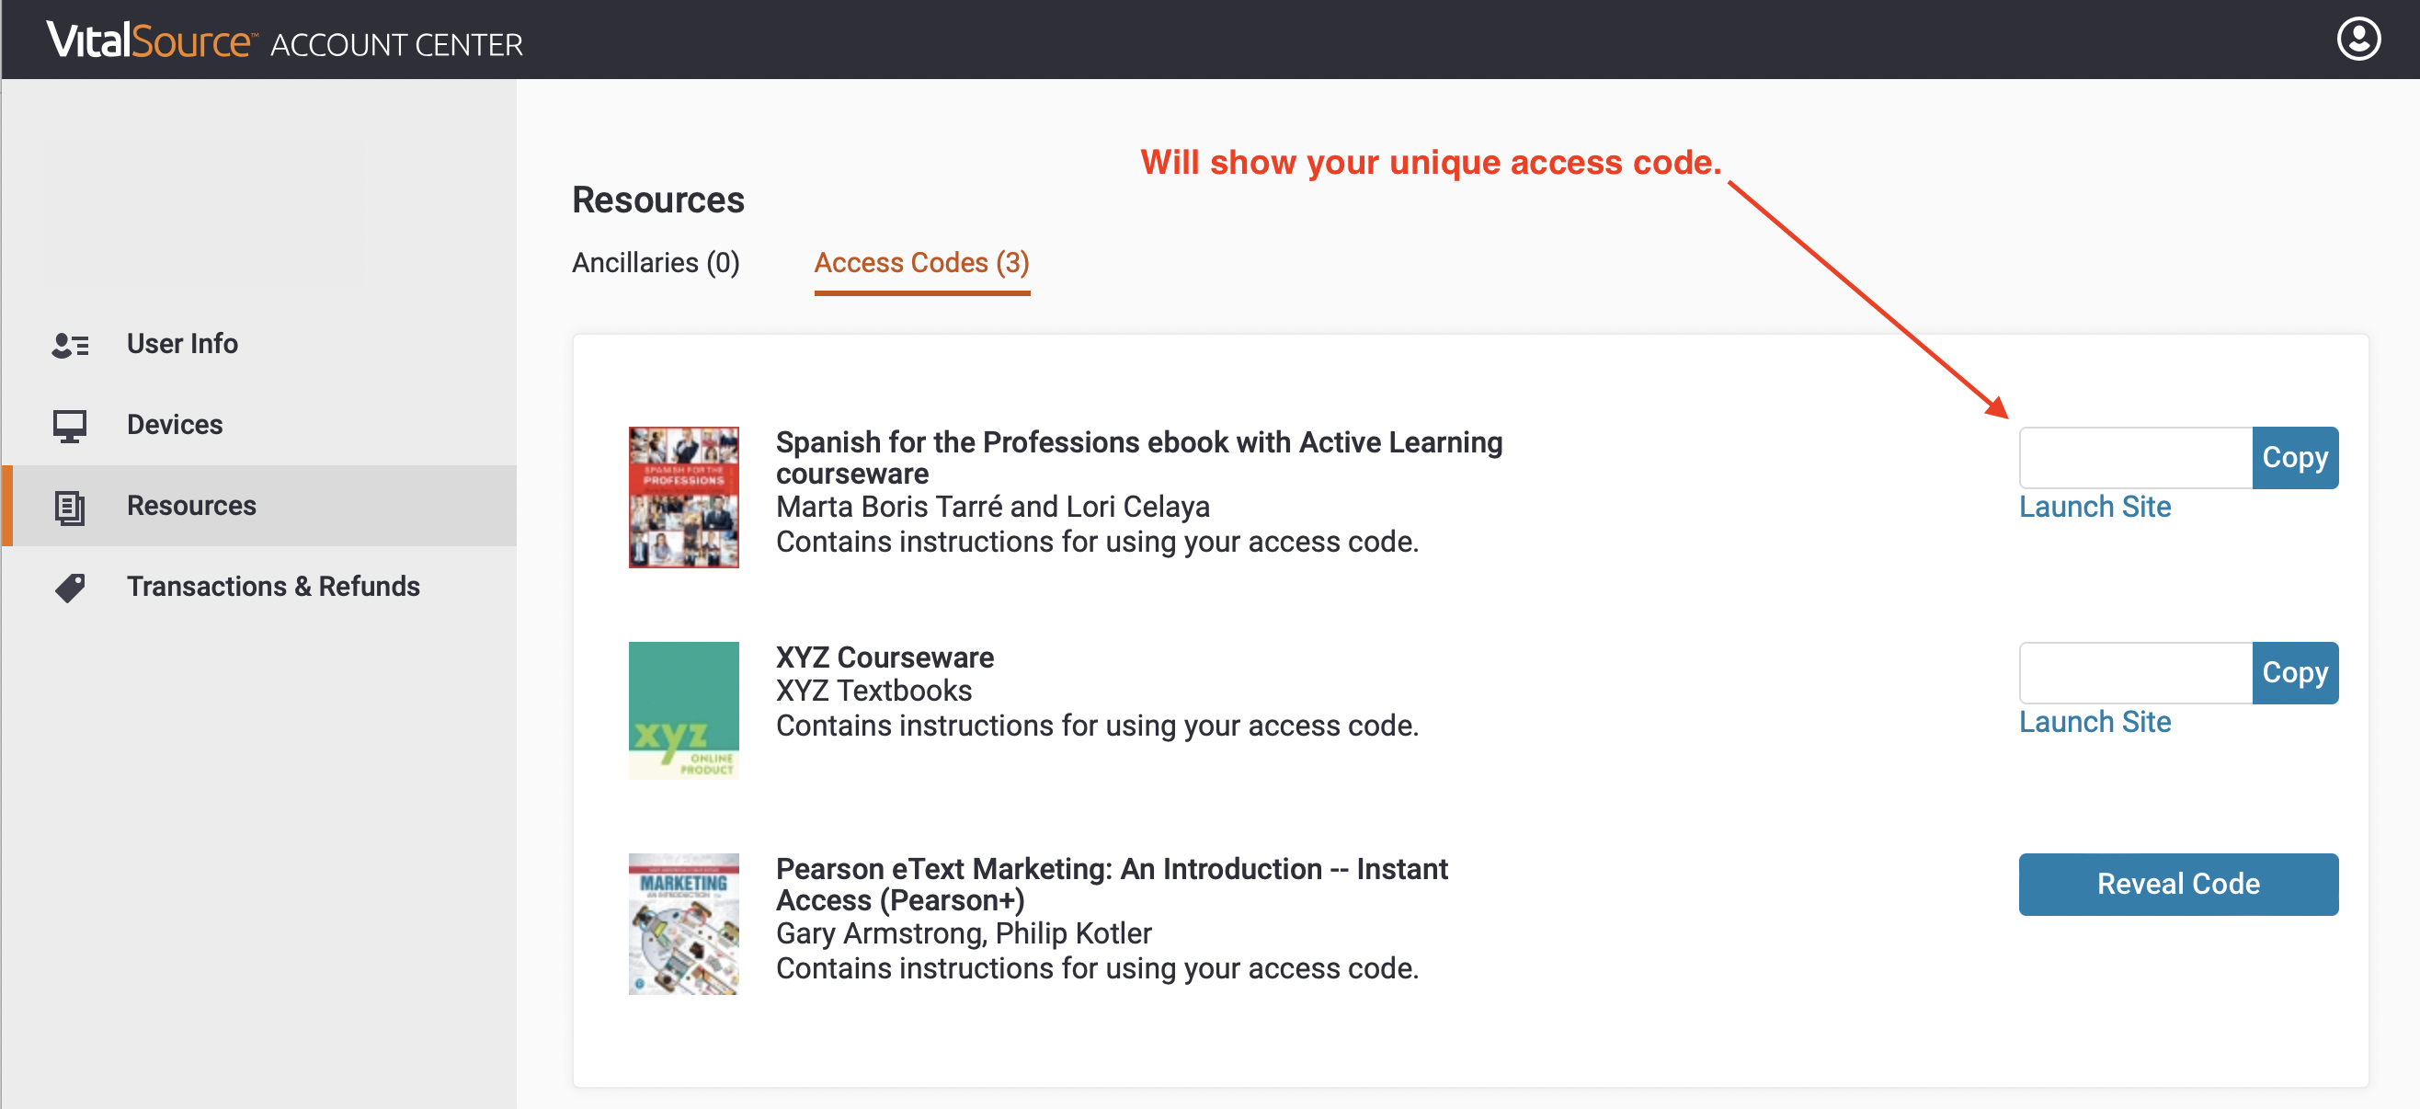This screenshot has height=1109, width=2420.
Task: Click Reveal Code for Pearson eText Marketing
Action: pos(2177,884)
